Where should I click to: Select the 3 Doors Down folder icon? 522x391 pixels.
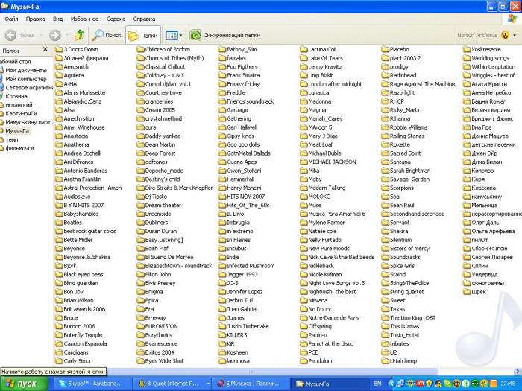(x=59, y=50)
